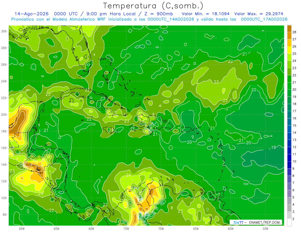Click the yellow legend band between 25 and 26
The image size is (301, 232).
[x=289, y=50]
